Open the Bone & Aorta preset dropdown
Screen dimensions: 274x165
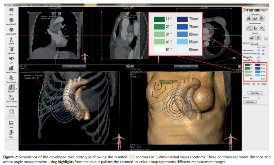(75, 67)
